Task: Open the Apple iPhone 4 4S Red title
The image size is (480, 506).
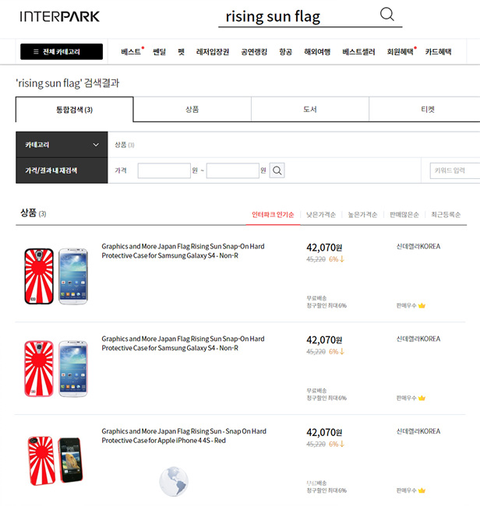Action: (184, 436)
